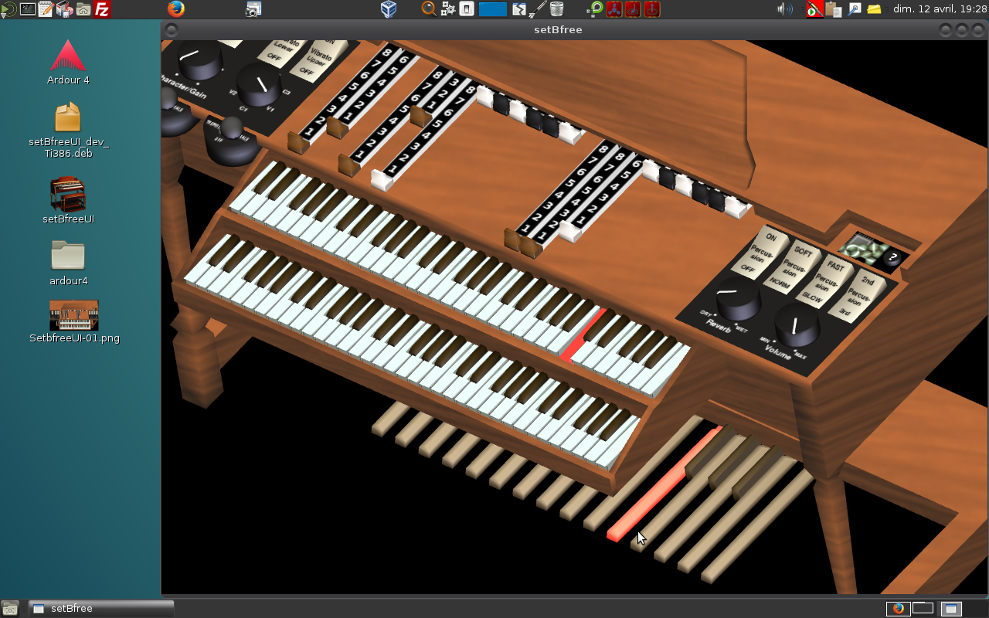Toggle the Percussion ON/OFF switch
The image size is (989, 618).
(762, 250)
